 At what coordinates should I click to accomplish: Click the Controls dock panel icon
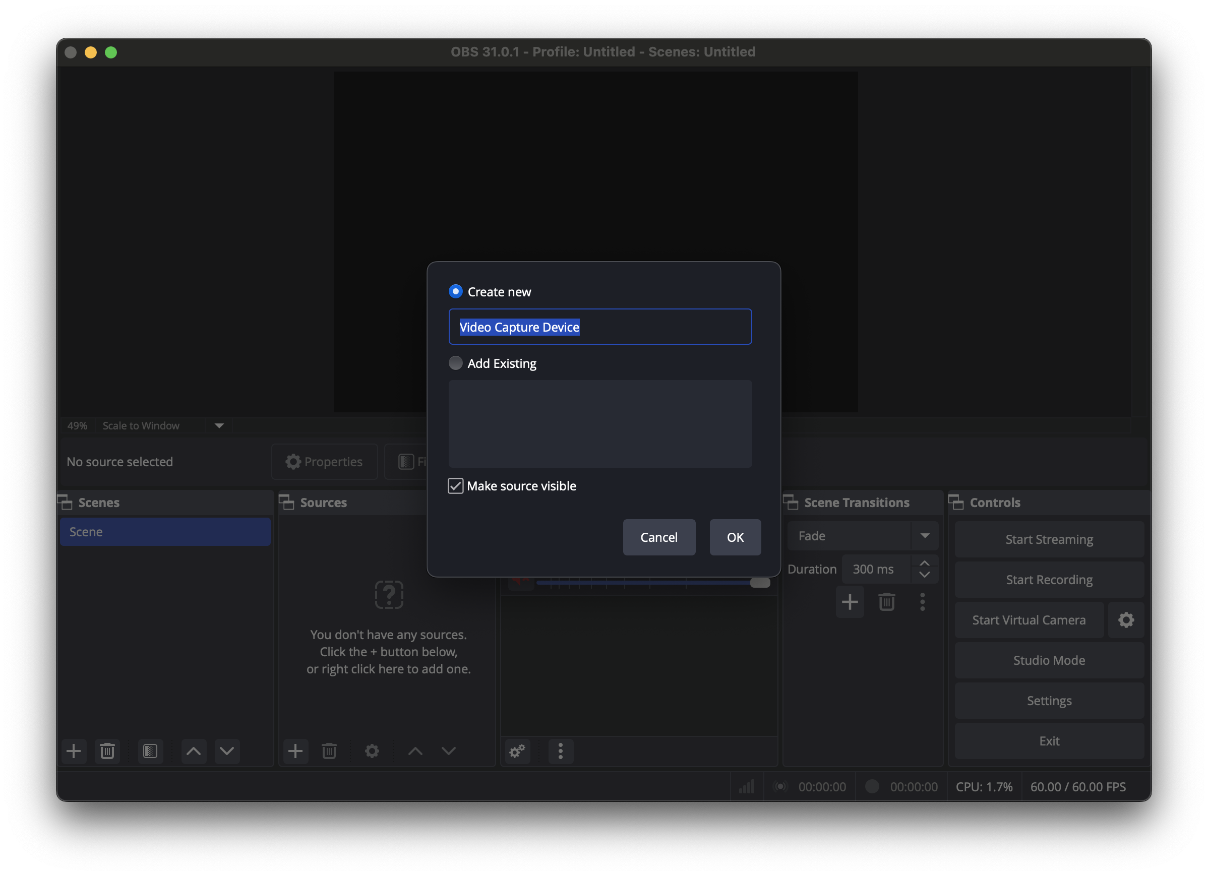click(x=956, y=502)
